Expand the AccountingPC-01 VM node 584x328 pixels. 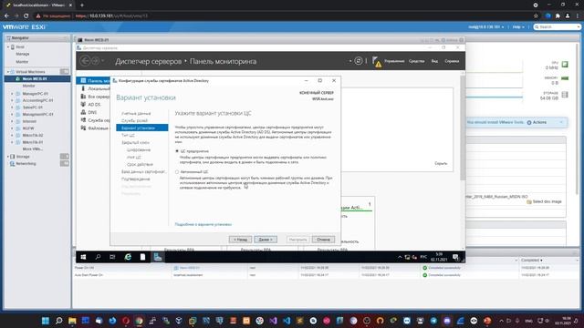pyautogui.click(x=12, y=100)
